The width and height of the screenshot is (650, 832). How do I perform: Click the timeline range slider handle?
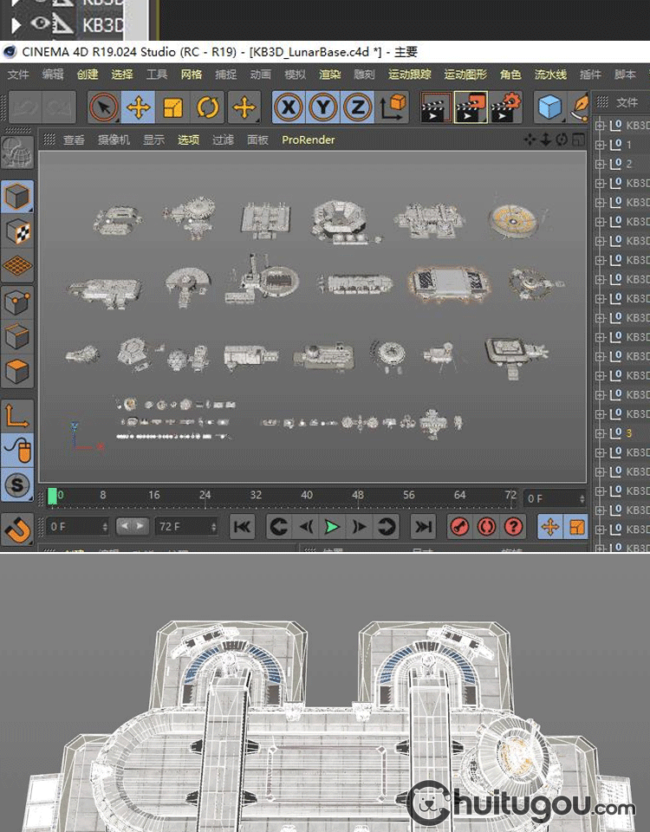(x=130, y=526)
